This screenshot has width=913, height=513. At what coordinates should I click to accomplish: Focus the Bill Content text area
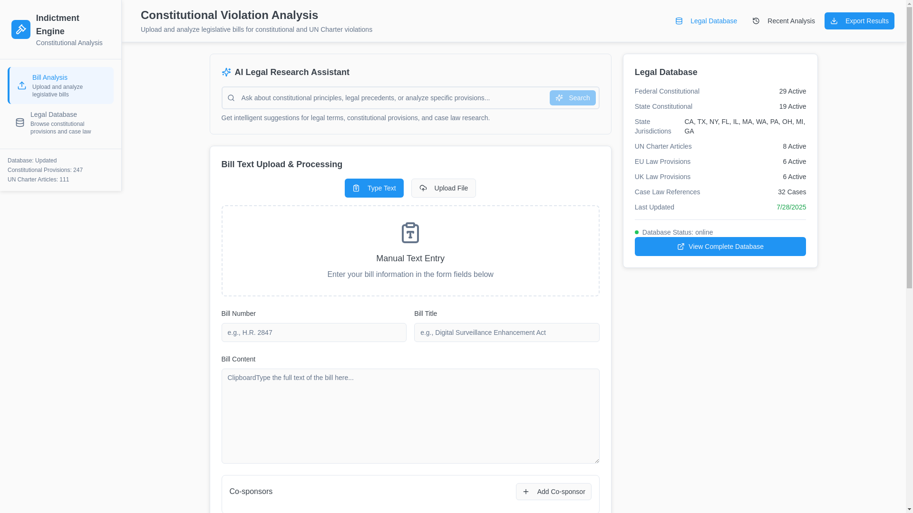(x=410, y=416)
